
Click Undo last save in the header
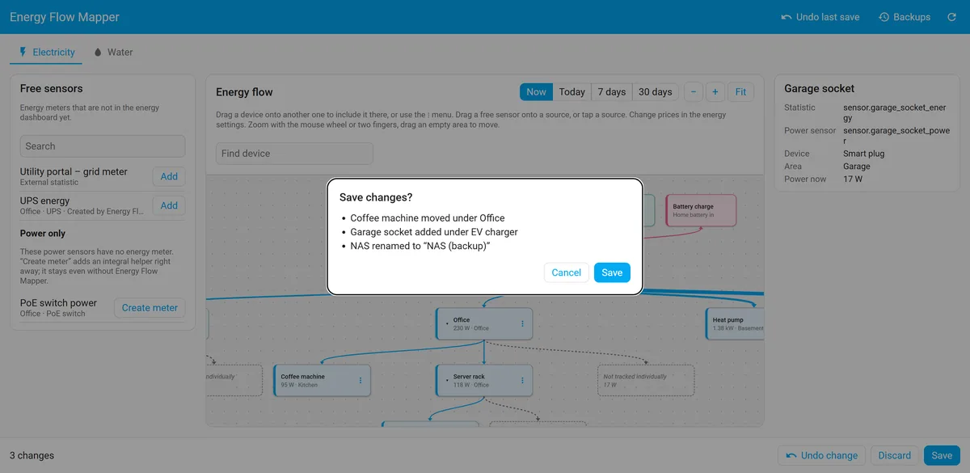pyautogui.click(x=820, y=17)
